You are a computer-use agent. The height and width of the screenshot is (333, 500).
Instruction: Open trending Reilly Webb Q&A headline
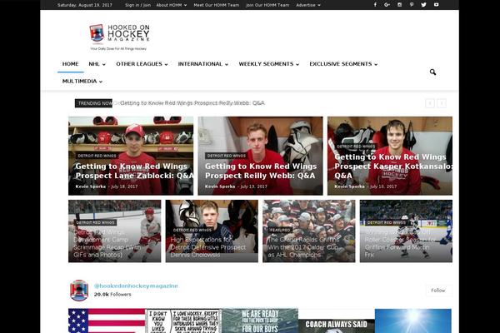click(192, 103)
